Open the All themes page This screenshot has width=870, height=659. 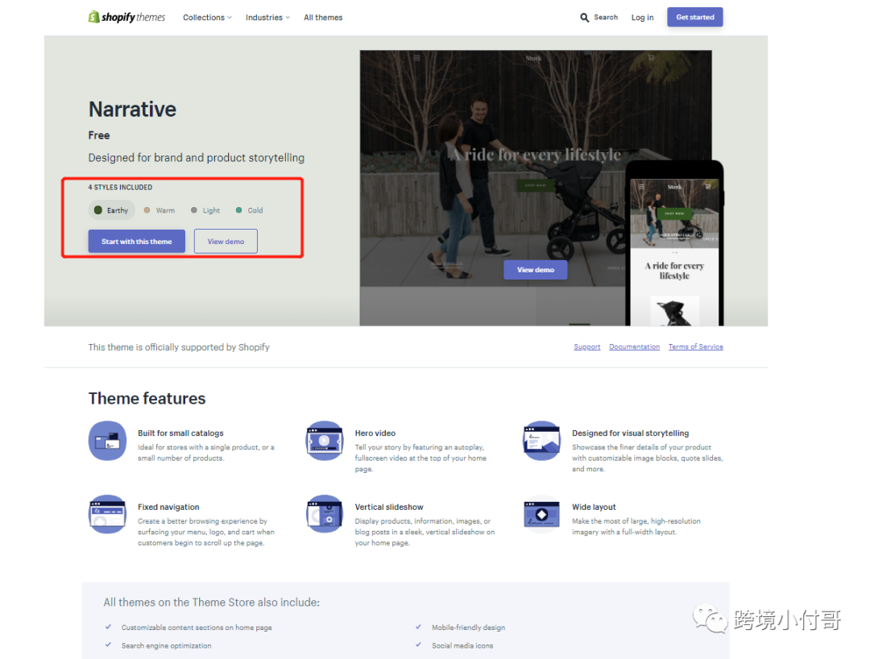tap(323, 18)
